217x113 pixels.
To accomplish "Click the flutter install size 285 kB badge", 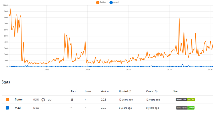I will coord(185,100).
